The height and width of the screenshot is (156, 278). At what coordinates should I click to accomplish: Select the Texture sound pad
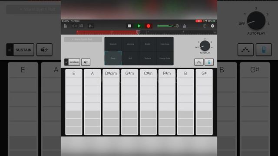point(148,58)
